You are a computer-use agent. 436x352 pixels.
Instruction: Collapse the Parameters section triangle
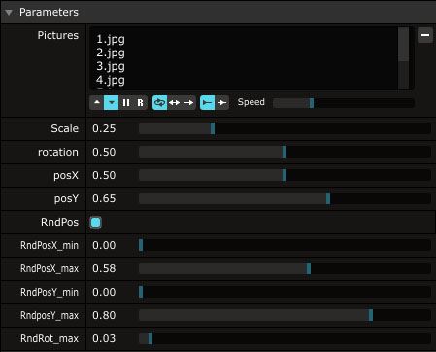pos(9,13)
